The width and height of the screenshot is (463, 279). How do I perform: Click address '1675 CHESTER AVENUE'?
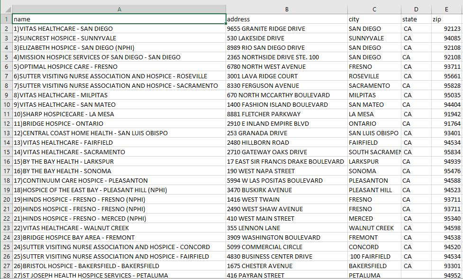pos(287,266)
